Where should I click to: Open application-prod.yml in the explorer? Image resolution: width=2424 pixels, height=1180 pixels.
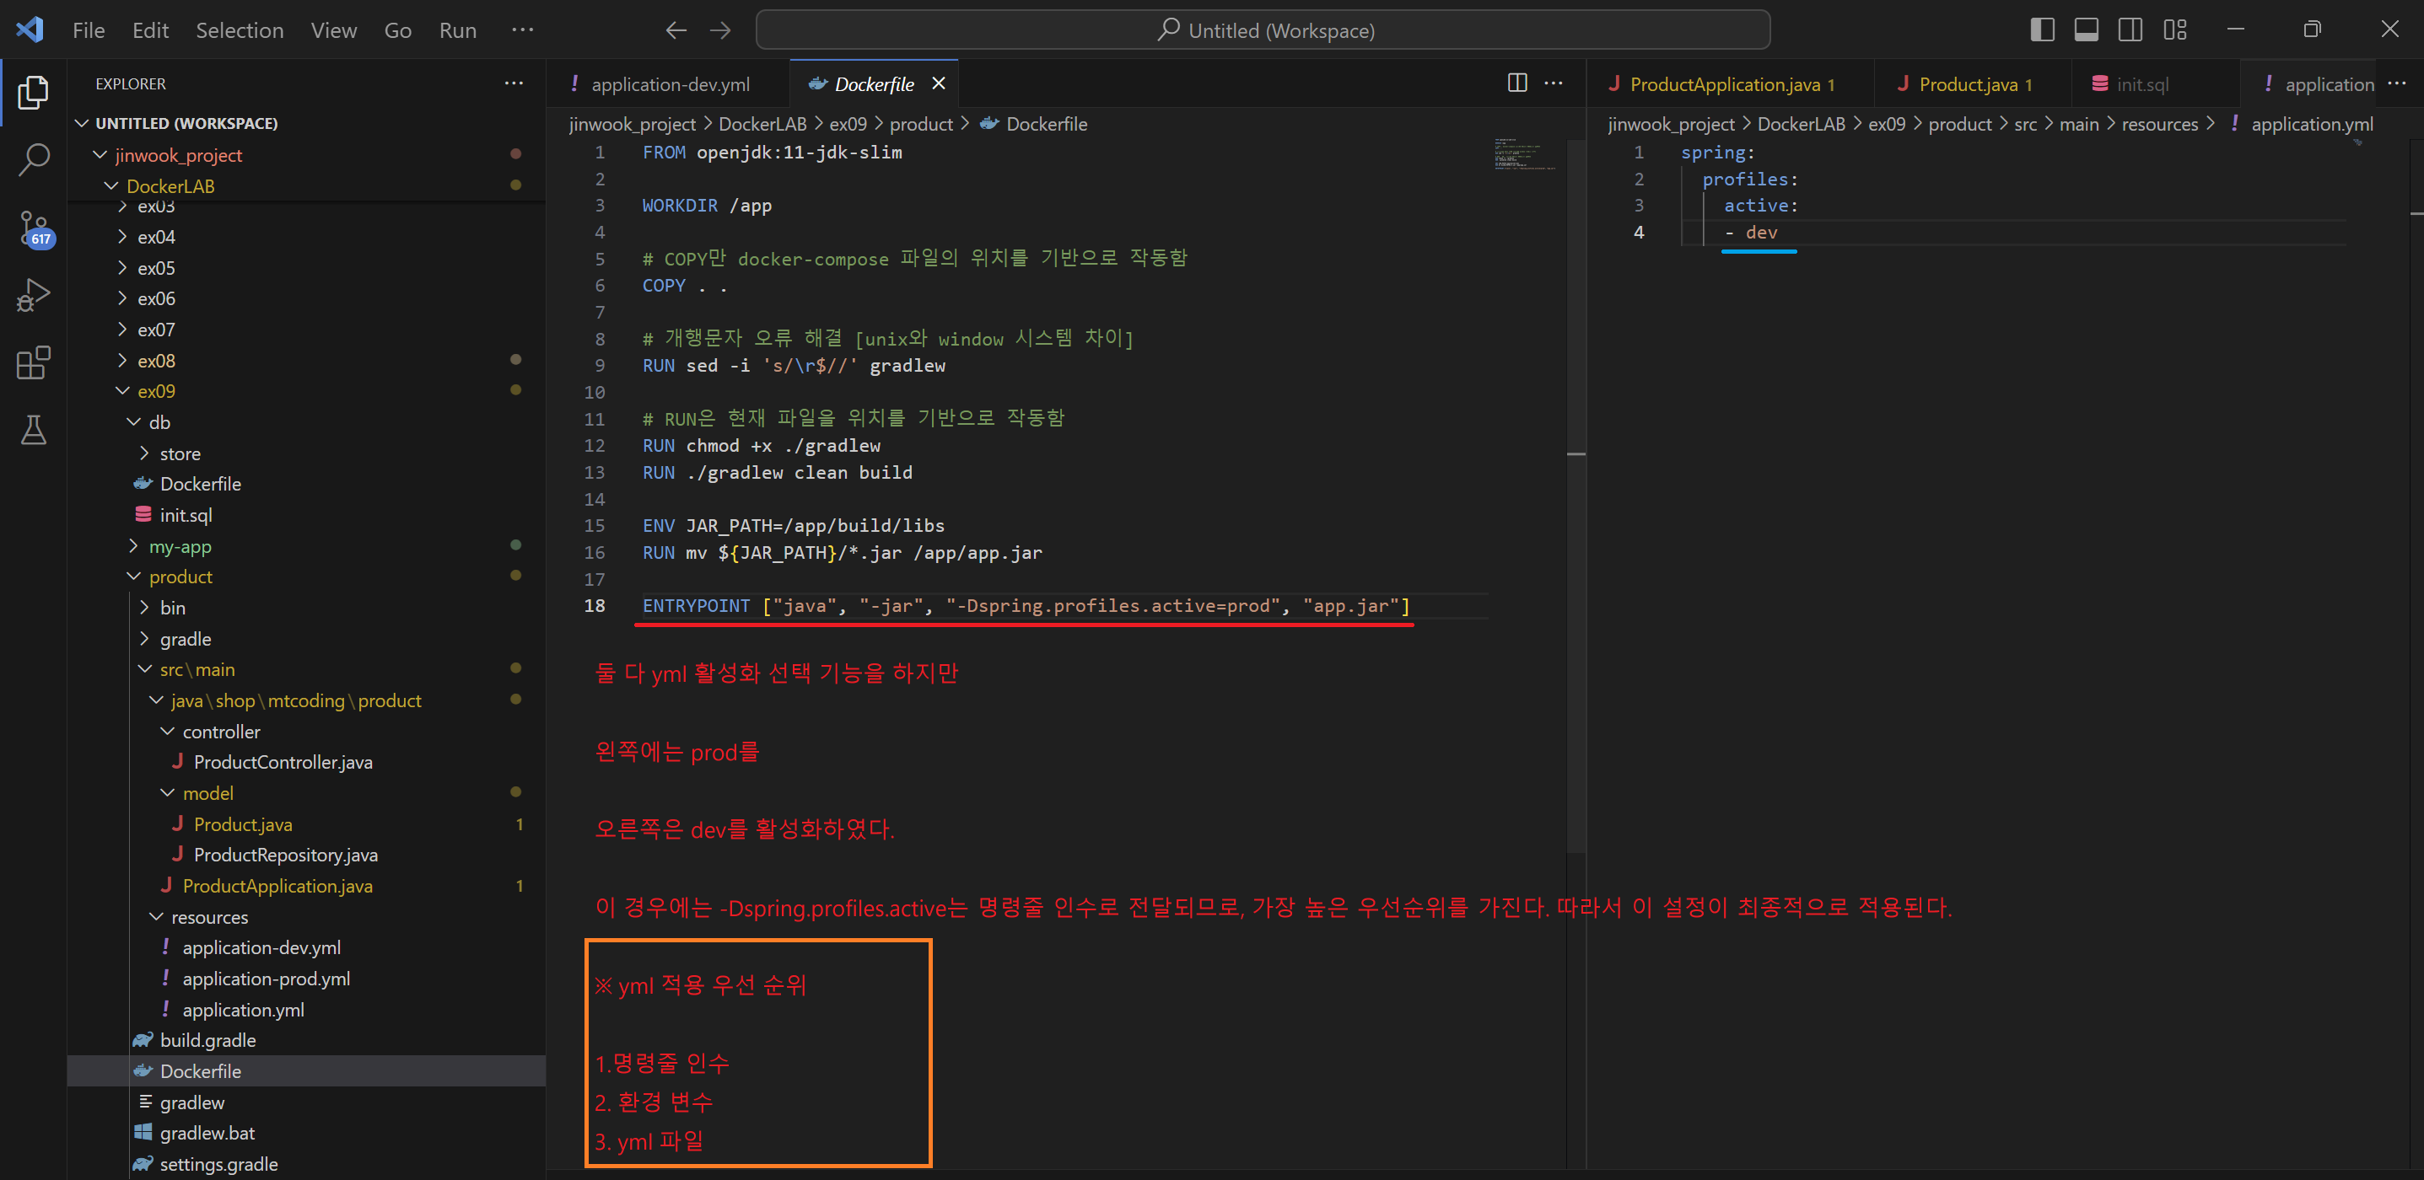[x=266, y=979]
